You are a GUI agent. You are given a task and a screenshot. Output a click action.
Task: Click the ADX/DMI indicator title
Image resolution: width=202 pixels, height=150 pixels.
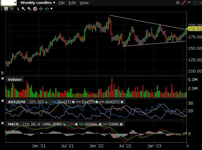[17, 102]
